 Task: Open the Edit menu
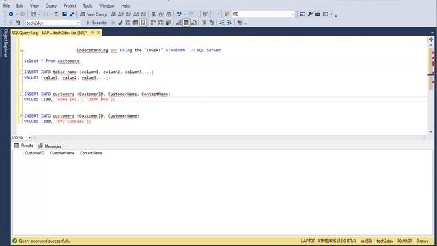(x=20, y=5)
